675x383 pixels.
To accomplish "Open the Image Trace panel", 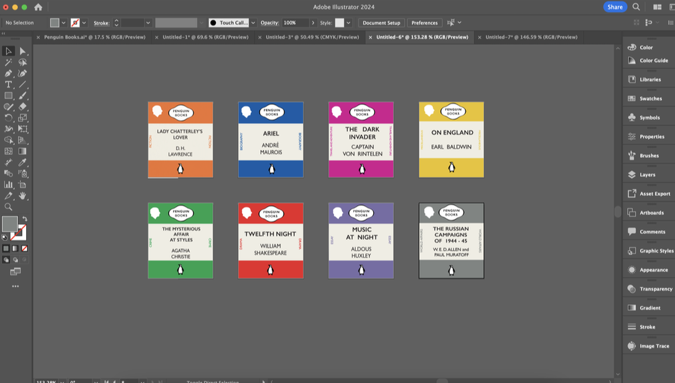I will [x=649, y=346].
